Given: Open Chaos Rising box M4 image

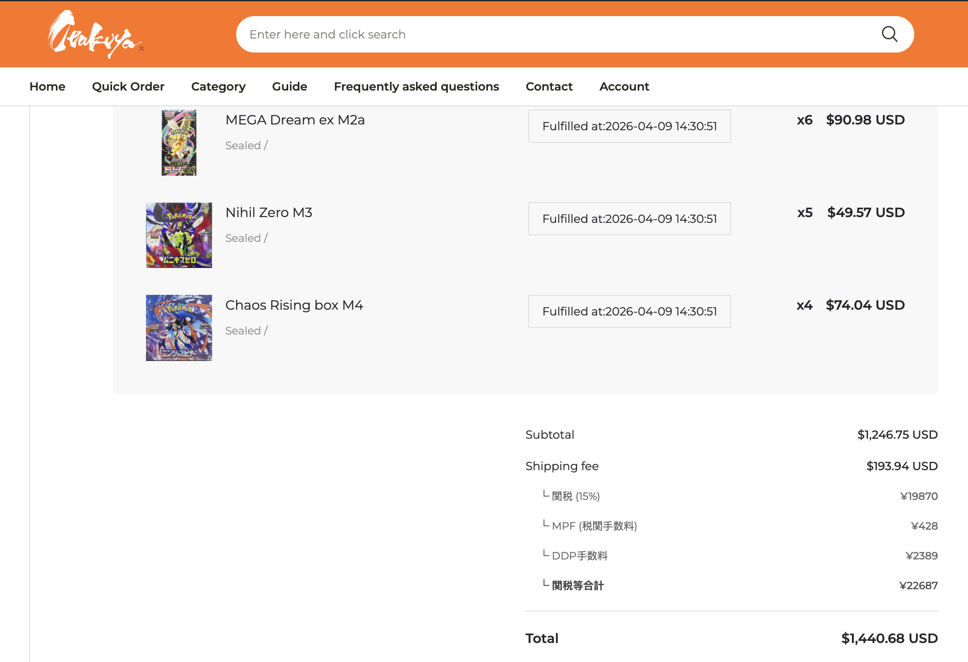Looking at the screenshot, I should click(x=179, y=328).
